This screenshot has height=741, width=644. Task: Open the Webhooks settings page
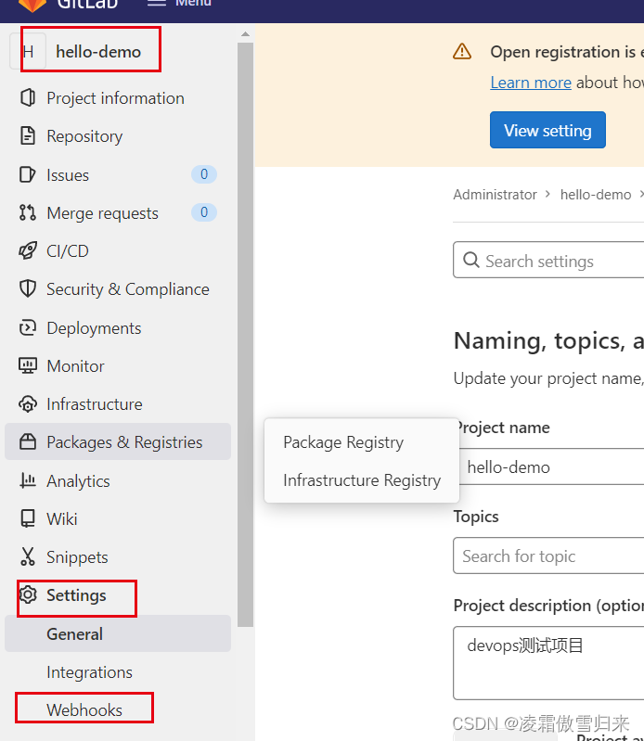tap(84, 710)
